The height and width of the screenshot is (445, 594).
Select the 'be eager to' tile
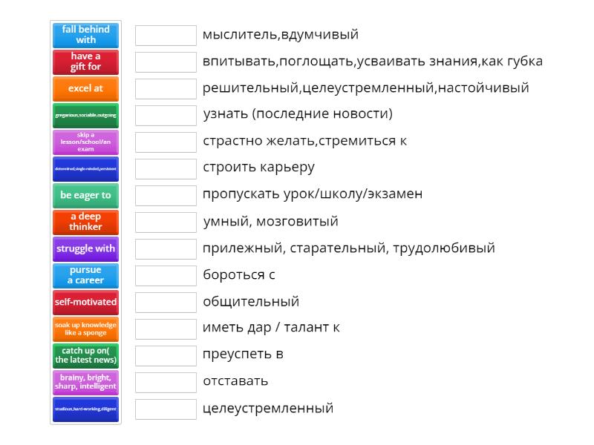click(85, 196)
